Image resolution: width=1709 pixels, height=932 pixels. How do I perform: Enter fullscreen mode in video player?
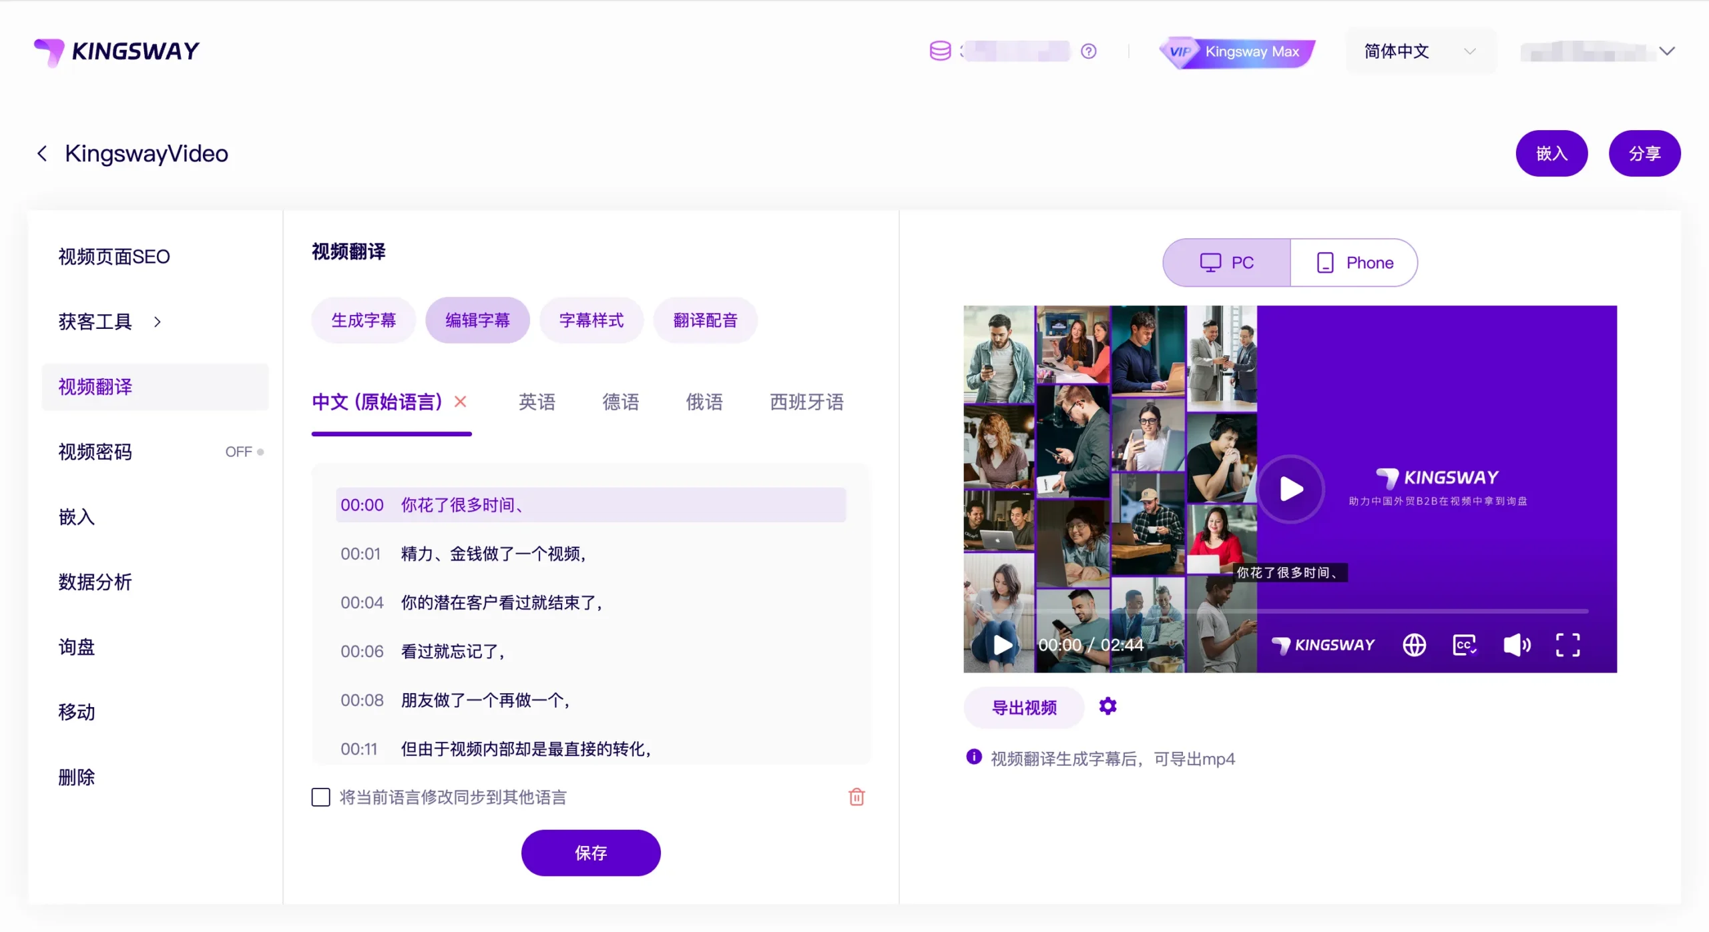coord(1567,645)
